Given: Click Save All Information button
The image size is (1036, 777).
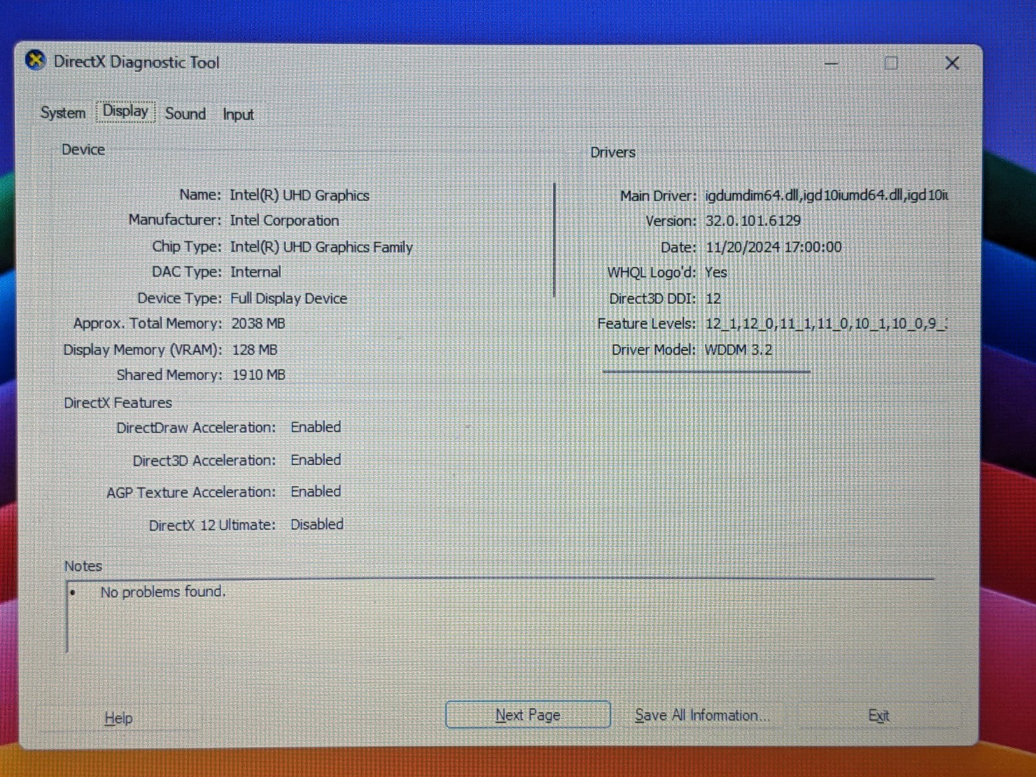Looking at the screenshot, I should [x=702, y=715].
